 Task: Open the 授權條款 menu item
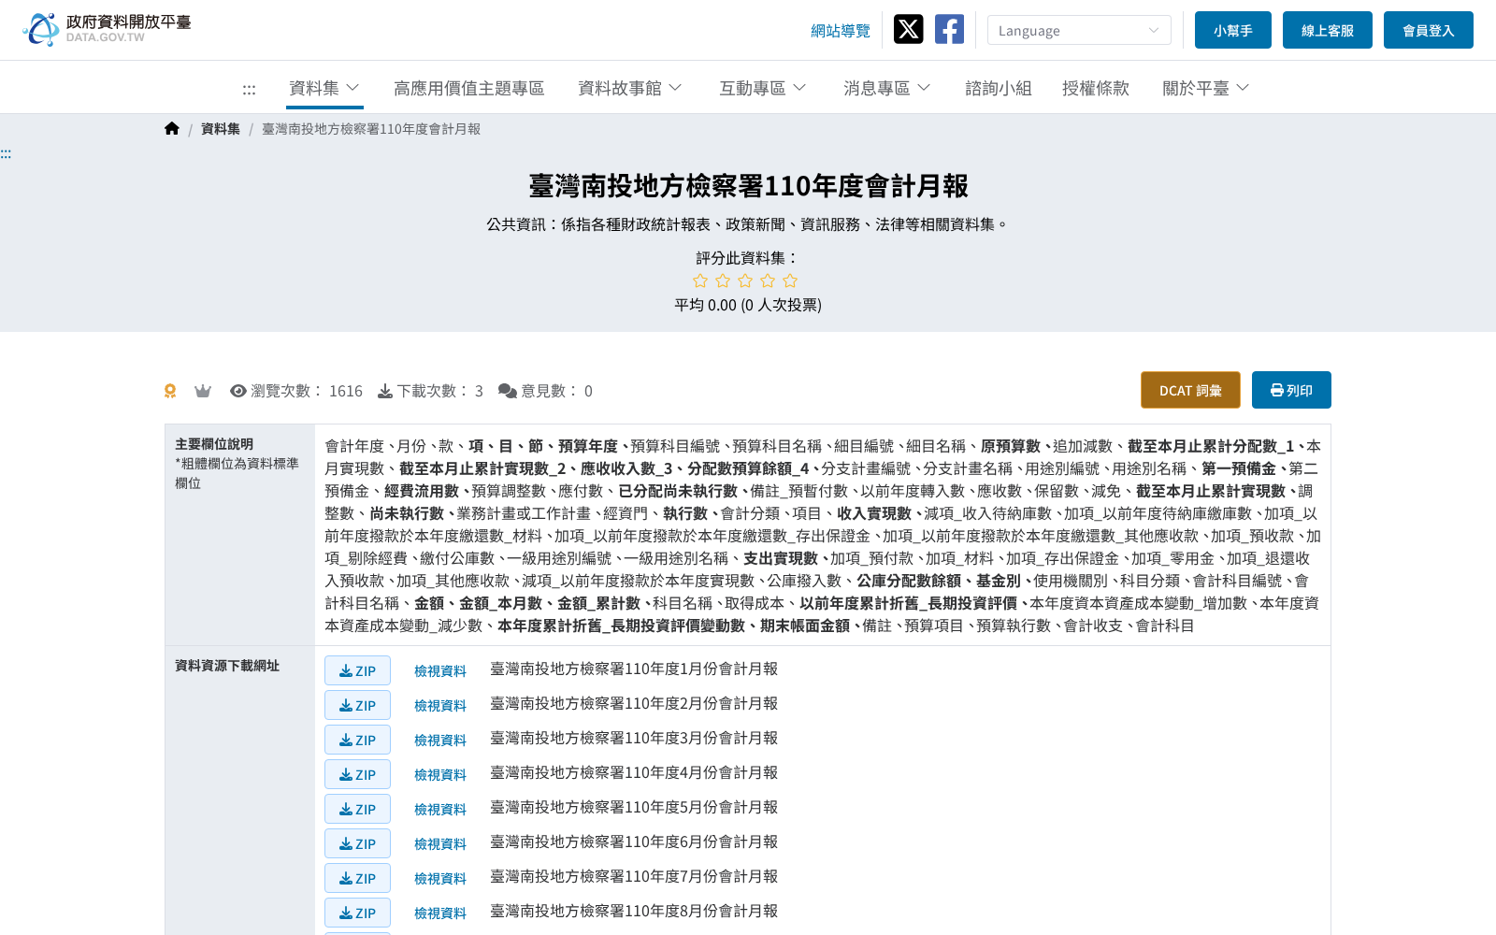pos(1096,88)
